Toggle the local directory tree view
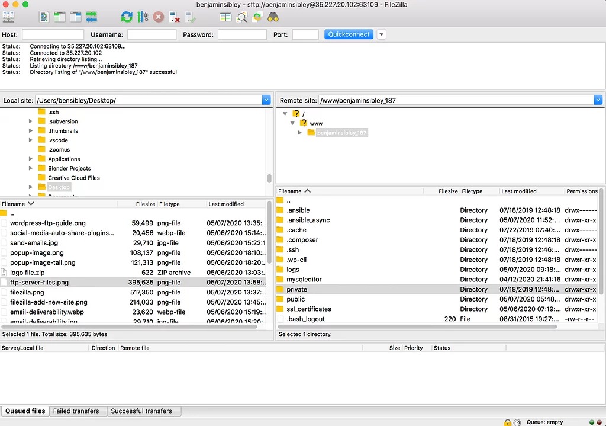The height and width of the screenshot is (426, 606). (x=60, y=17)
